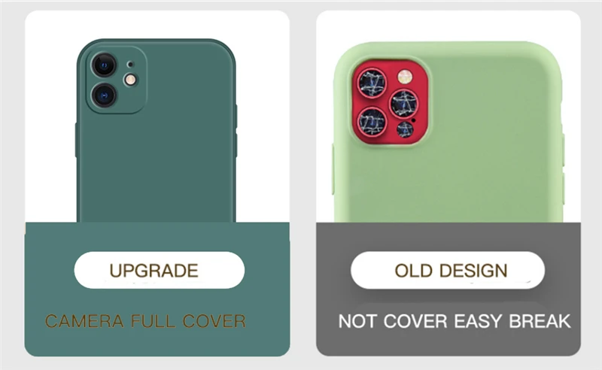Click the small cracked sensor on red module
The image size is (602, 370).
tap(405, 129)
